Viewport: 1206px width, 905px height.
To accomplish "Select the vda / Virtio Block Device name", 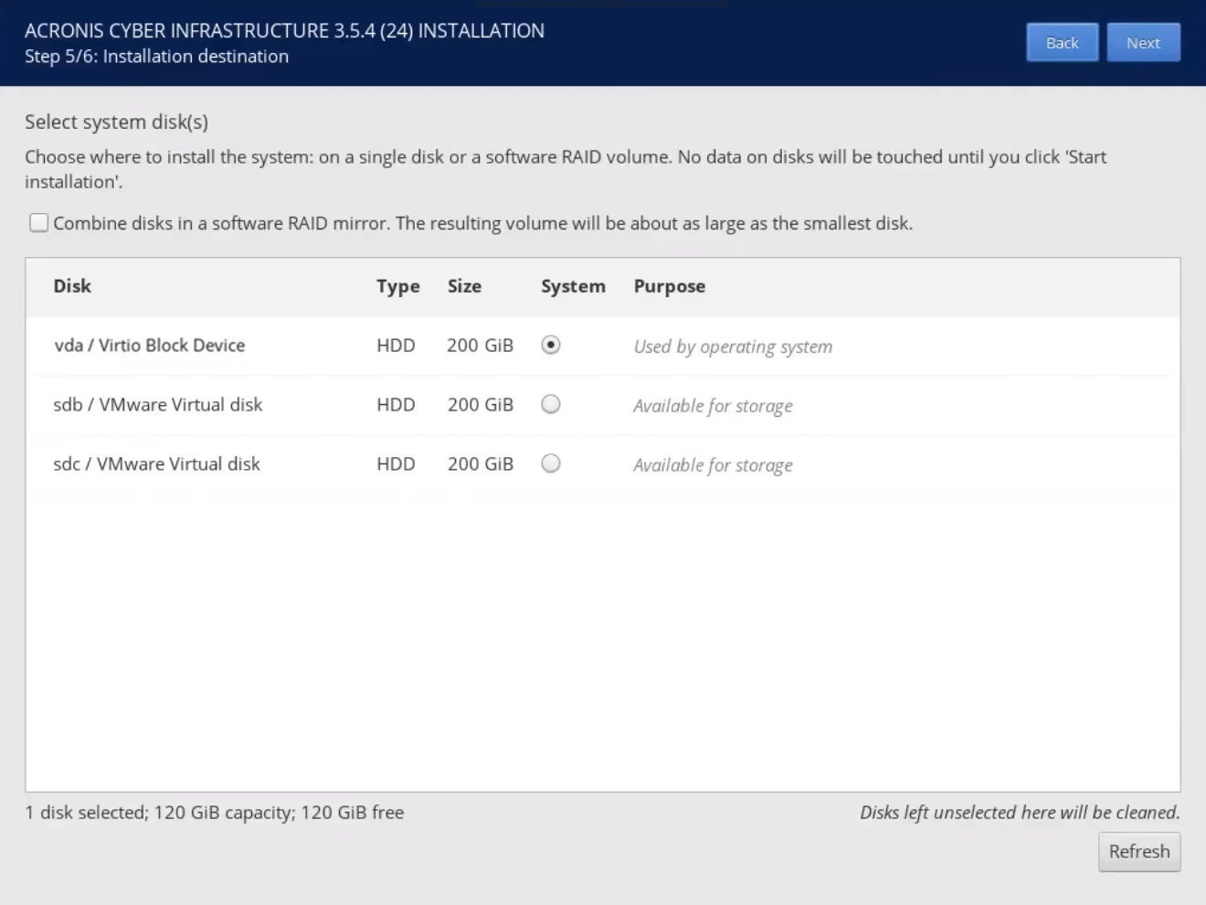I will [150, 346].
